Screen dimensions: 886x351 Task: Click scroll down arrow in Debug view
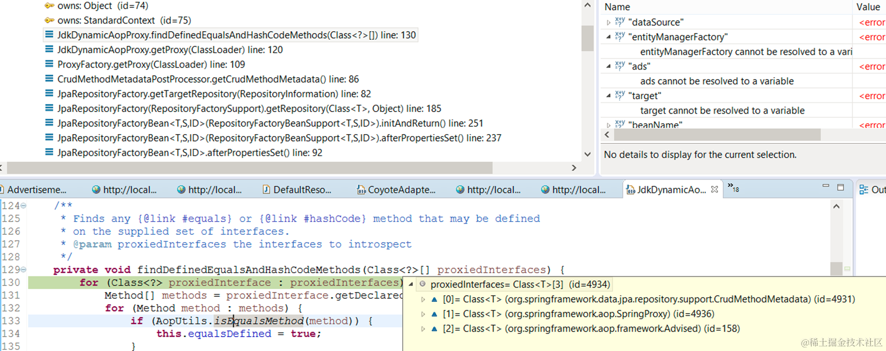click(x=588, y=154)
